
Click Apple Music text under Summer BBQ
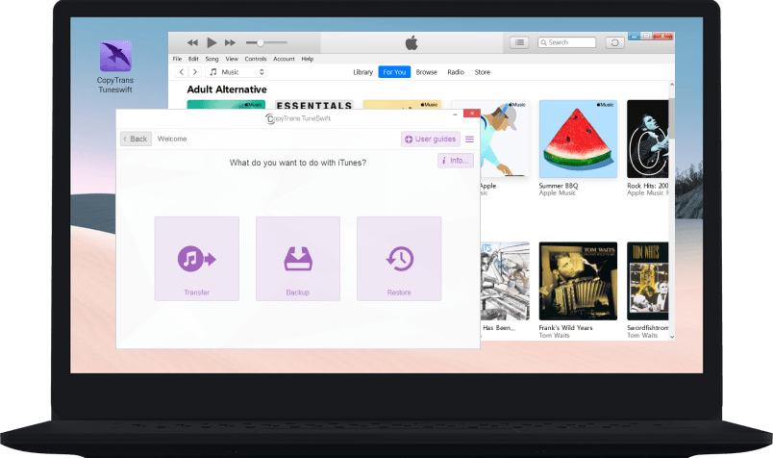557,193
